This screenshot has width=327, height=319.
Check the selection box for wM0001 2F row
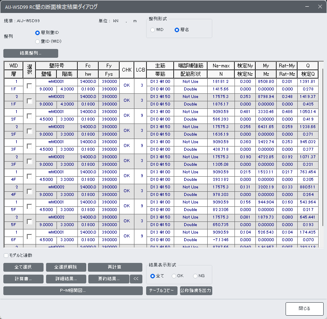(29, 116)
